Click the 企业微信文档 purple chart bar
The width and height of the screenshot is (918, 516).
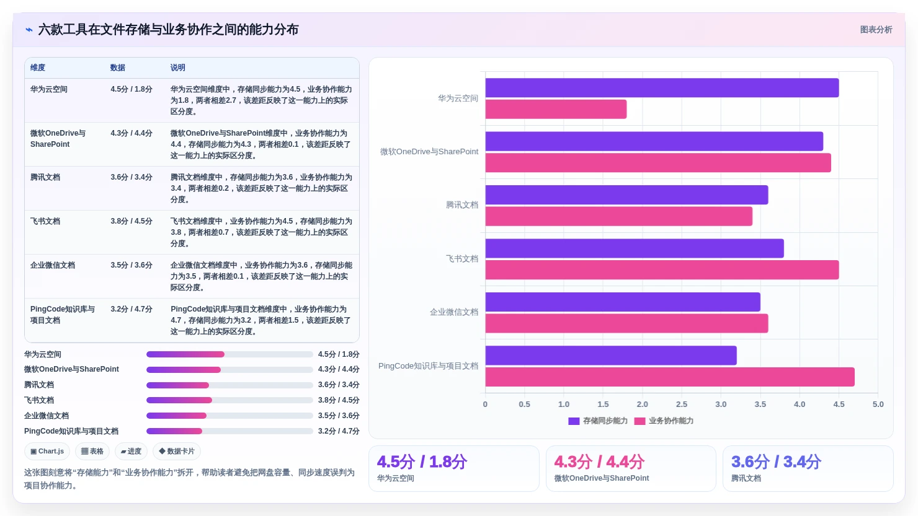click(x=623, y=302)
